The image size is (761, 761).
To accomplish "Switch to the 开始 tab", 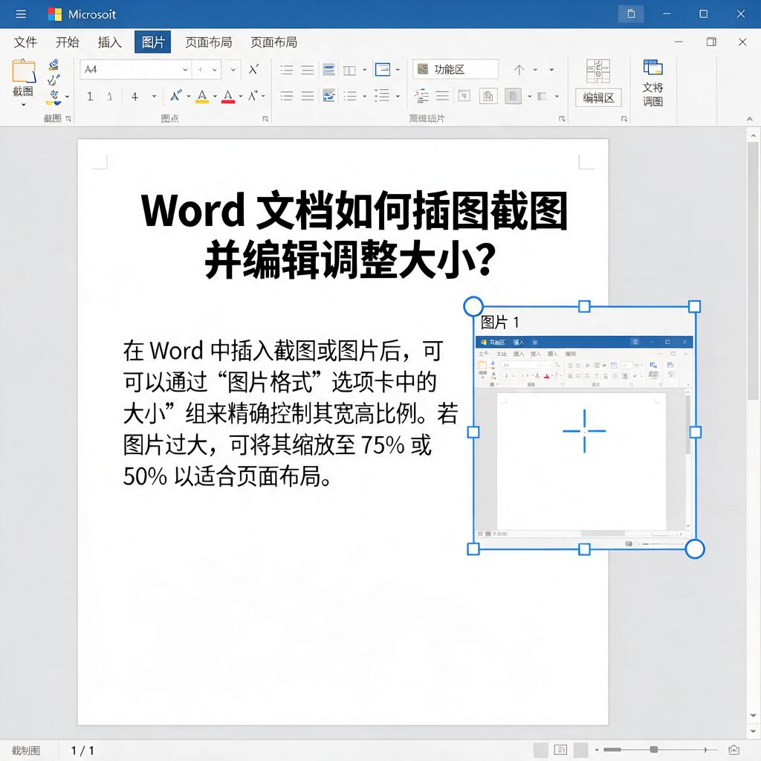I will [67, 42].
